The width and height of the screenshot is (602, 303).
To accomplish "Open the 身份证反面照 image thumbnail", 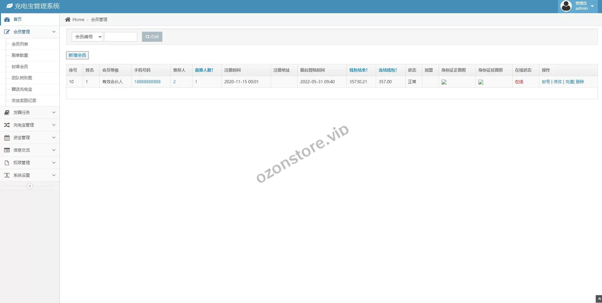I will pyautogui.click(x=481, y=82).
